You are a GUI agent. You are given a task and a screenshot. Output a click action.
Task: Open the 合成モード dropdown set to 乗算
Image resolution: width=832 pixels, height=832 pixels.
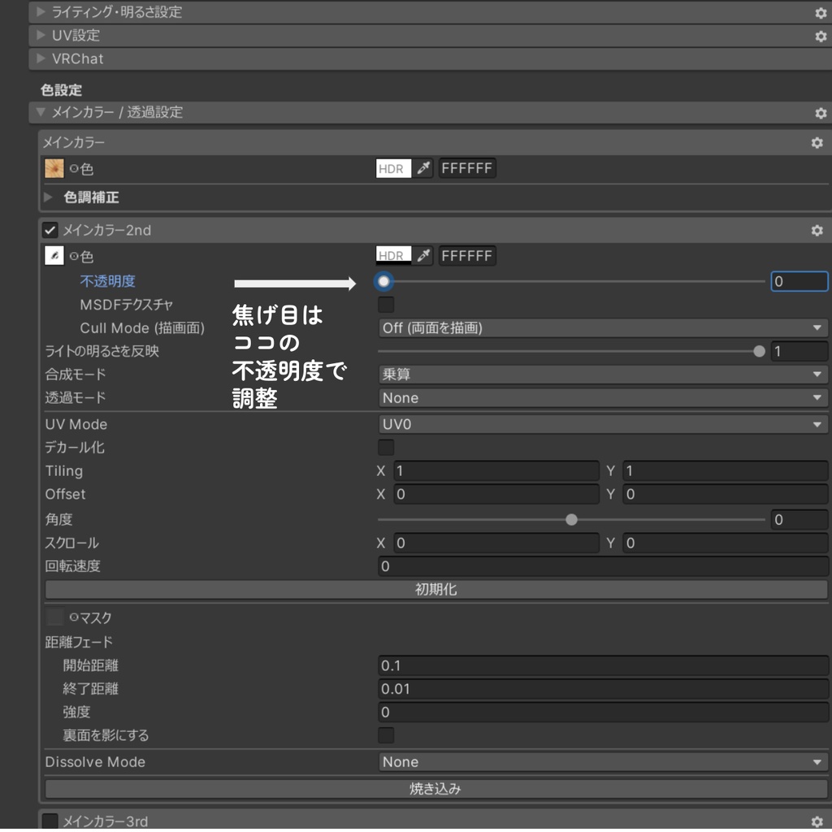coord(603,375)
